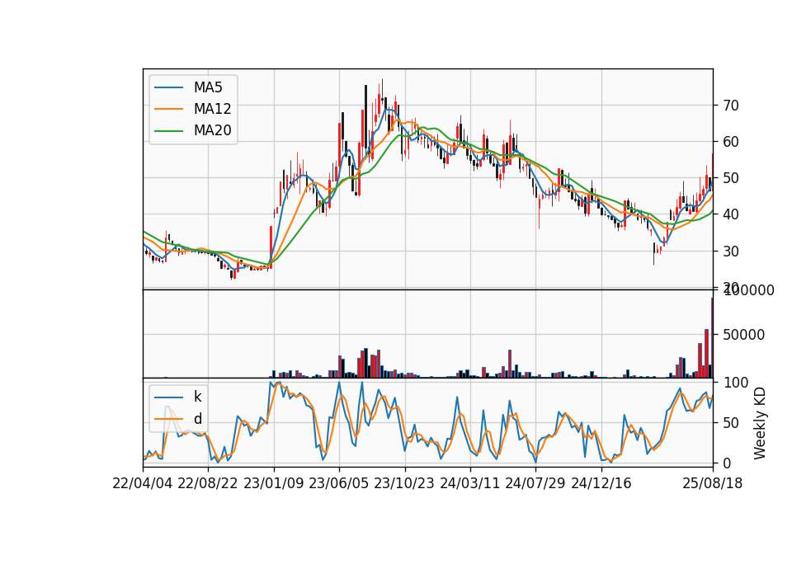
Task: Click the 70 price axis label
Action: pyautogui.click(x=731, y=106)
